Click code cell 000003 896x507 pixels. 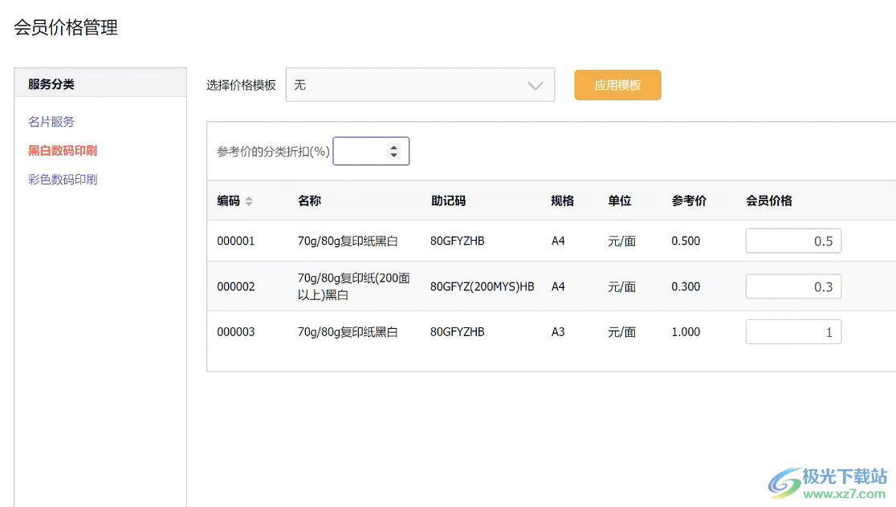236,332
